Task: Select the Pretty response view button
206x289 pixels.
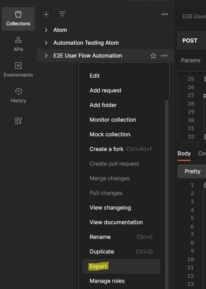Action: point(192,171)
